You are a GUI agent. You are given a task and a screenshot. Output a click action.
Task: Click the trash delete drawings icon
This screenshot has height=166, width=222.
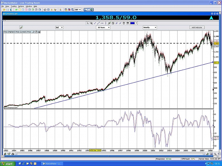(124, 23)
